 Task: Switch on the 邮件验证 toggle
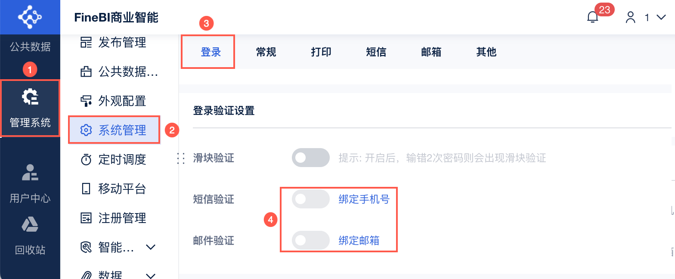310,240
